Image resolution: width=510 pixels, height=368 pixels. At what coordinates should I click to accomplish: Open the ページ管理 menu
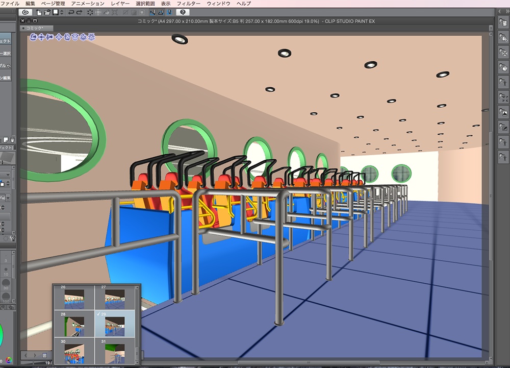click(x=53, y=4)
